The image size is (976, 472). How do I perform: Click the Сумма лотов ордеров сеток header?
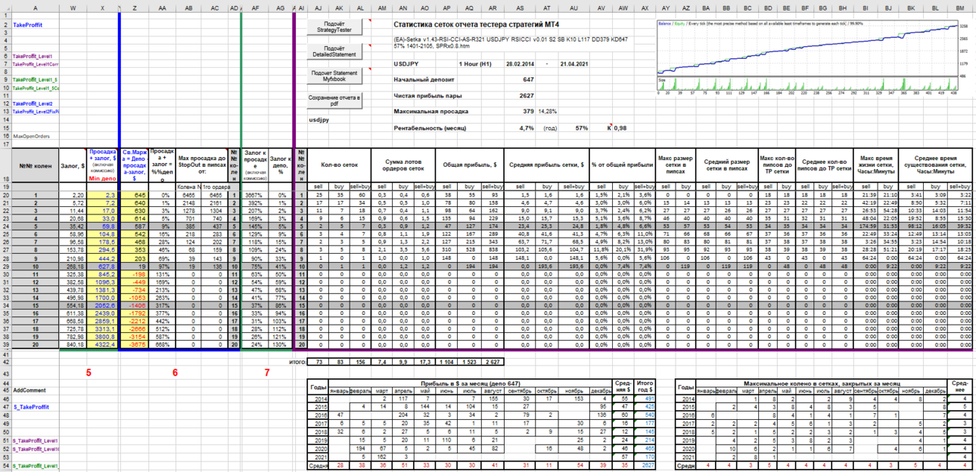click(x=403, y=165)
